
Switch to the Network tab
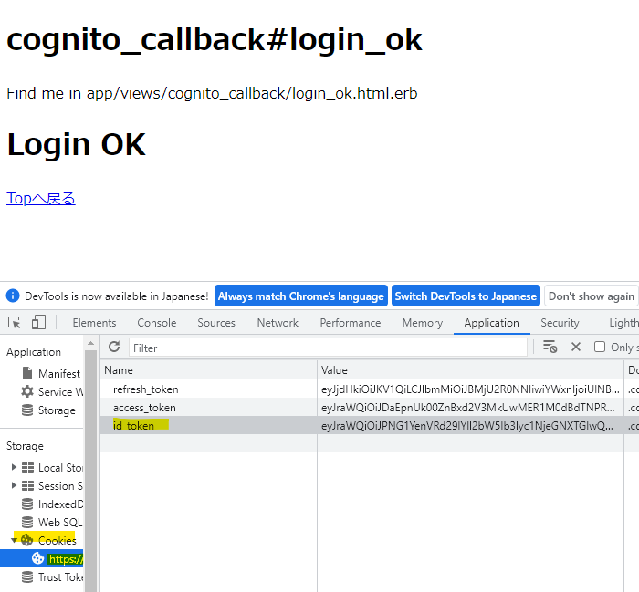click(x=278, y=323)
